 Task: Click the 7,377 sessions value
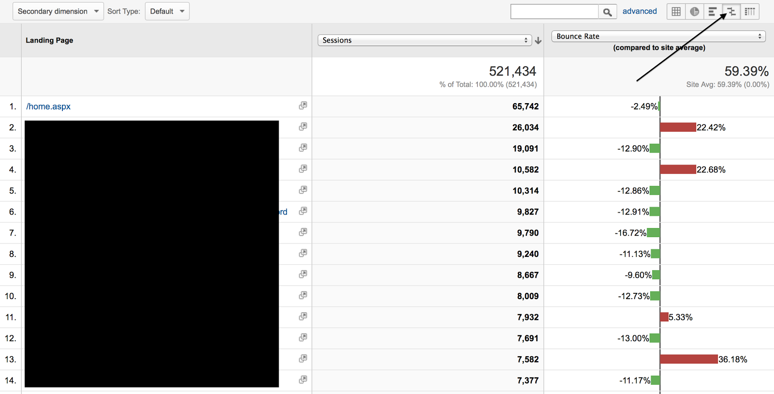528,380
